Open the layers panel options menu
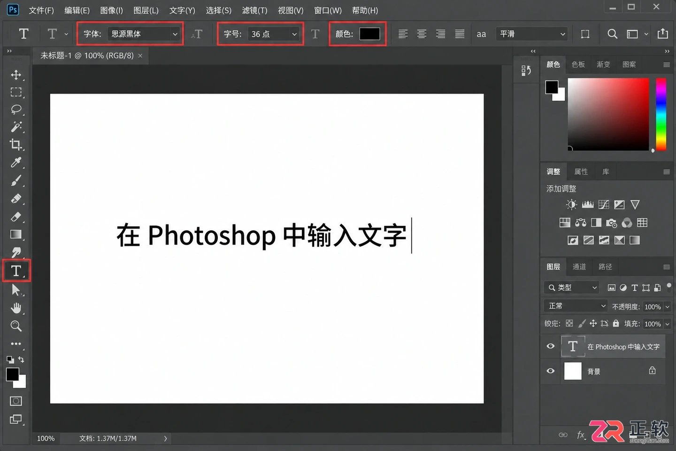The width and height of the screenshot is (676, 451). 666,267
